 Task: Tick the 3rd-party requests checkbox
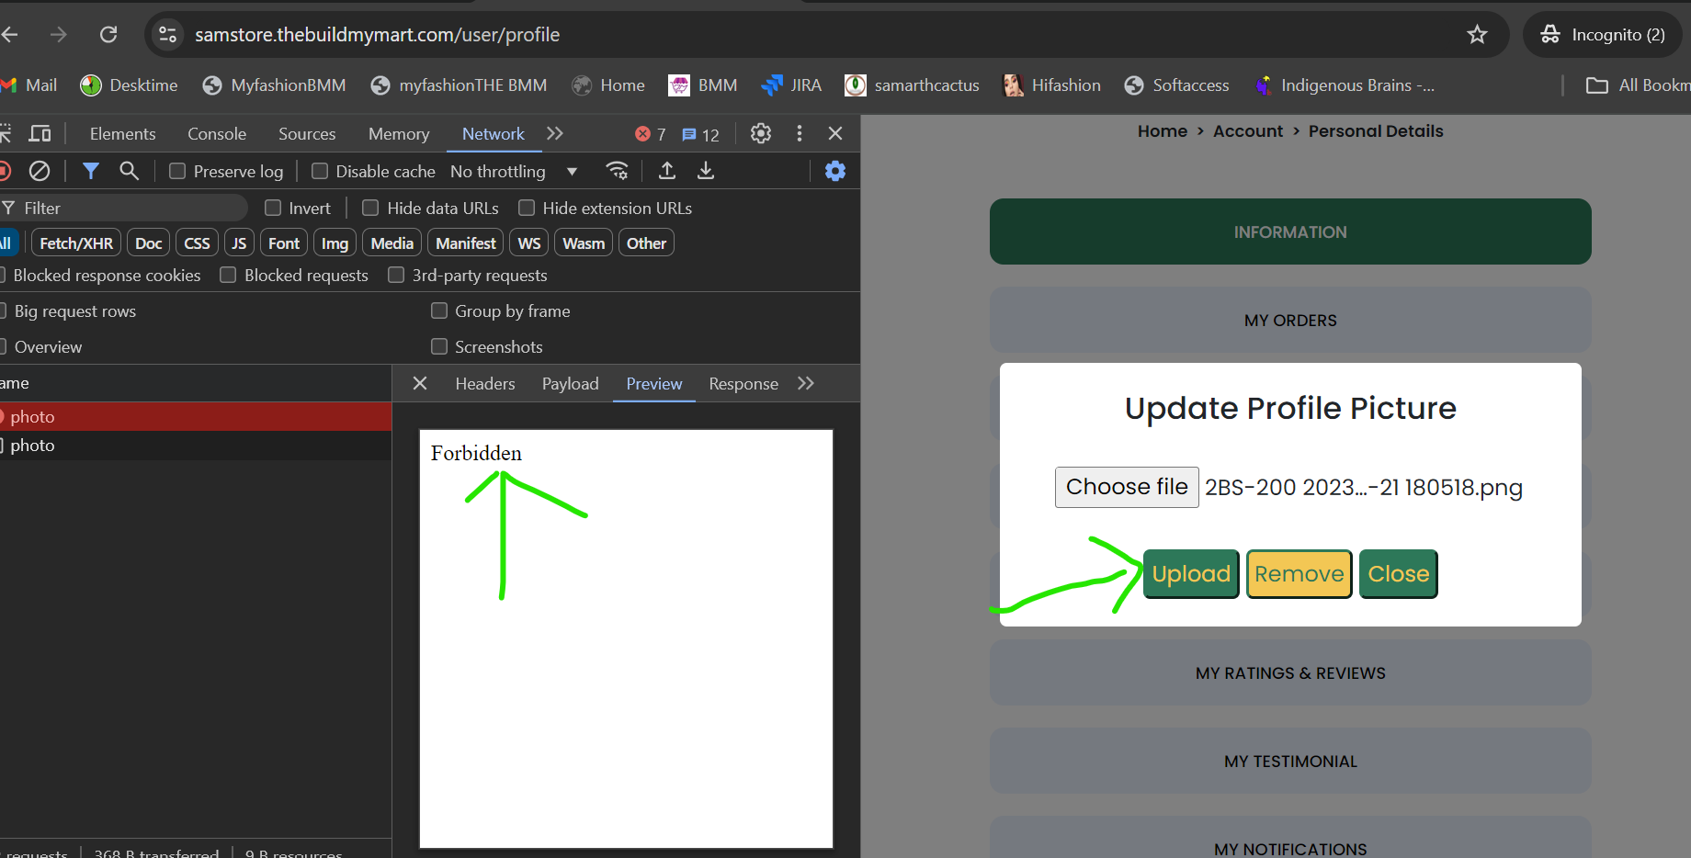(396, 275)
